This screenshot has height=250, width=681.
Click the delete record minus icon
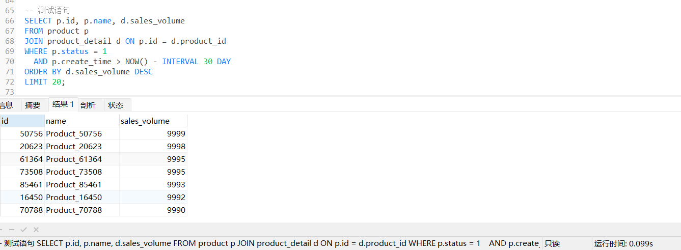coord(11,230)
